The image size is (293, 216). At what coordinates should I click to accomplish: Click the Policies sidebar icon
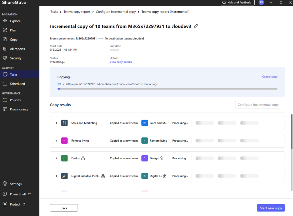click(x=5, y=100)
